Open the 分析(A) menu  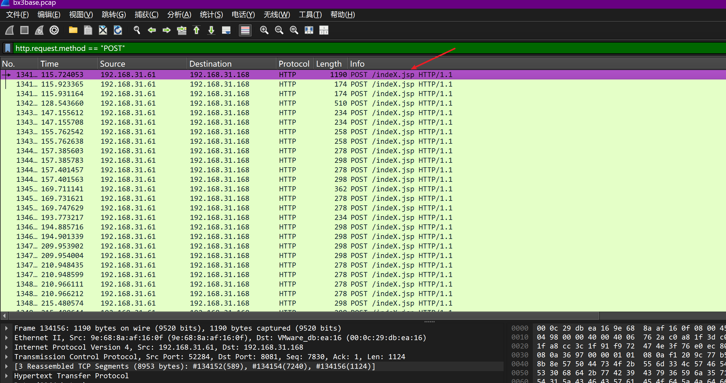pos(179,15)
